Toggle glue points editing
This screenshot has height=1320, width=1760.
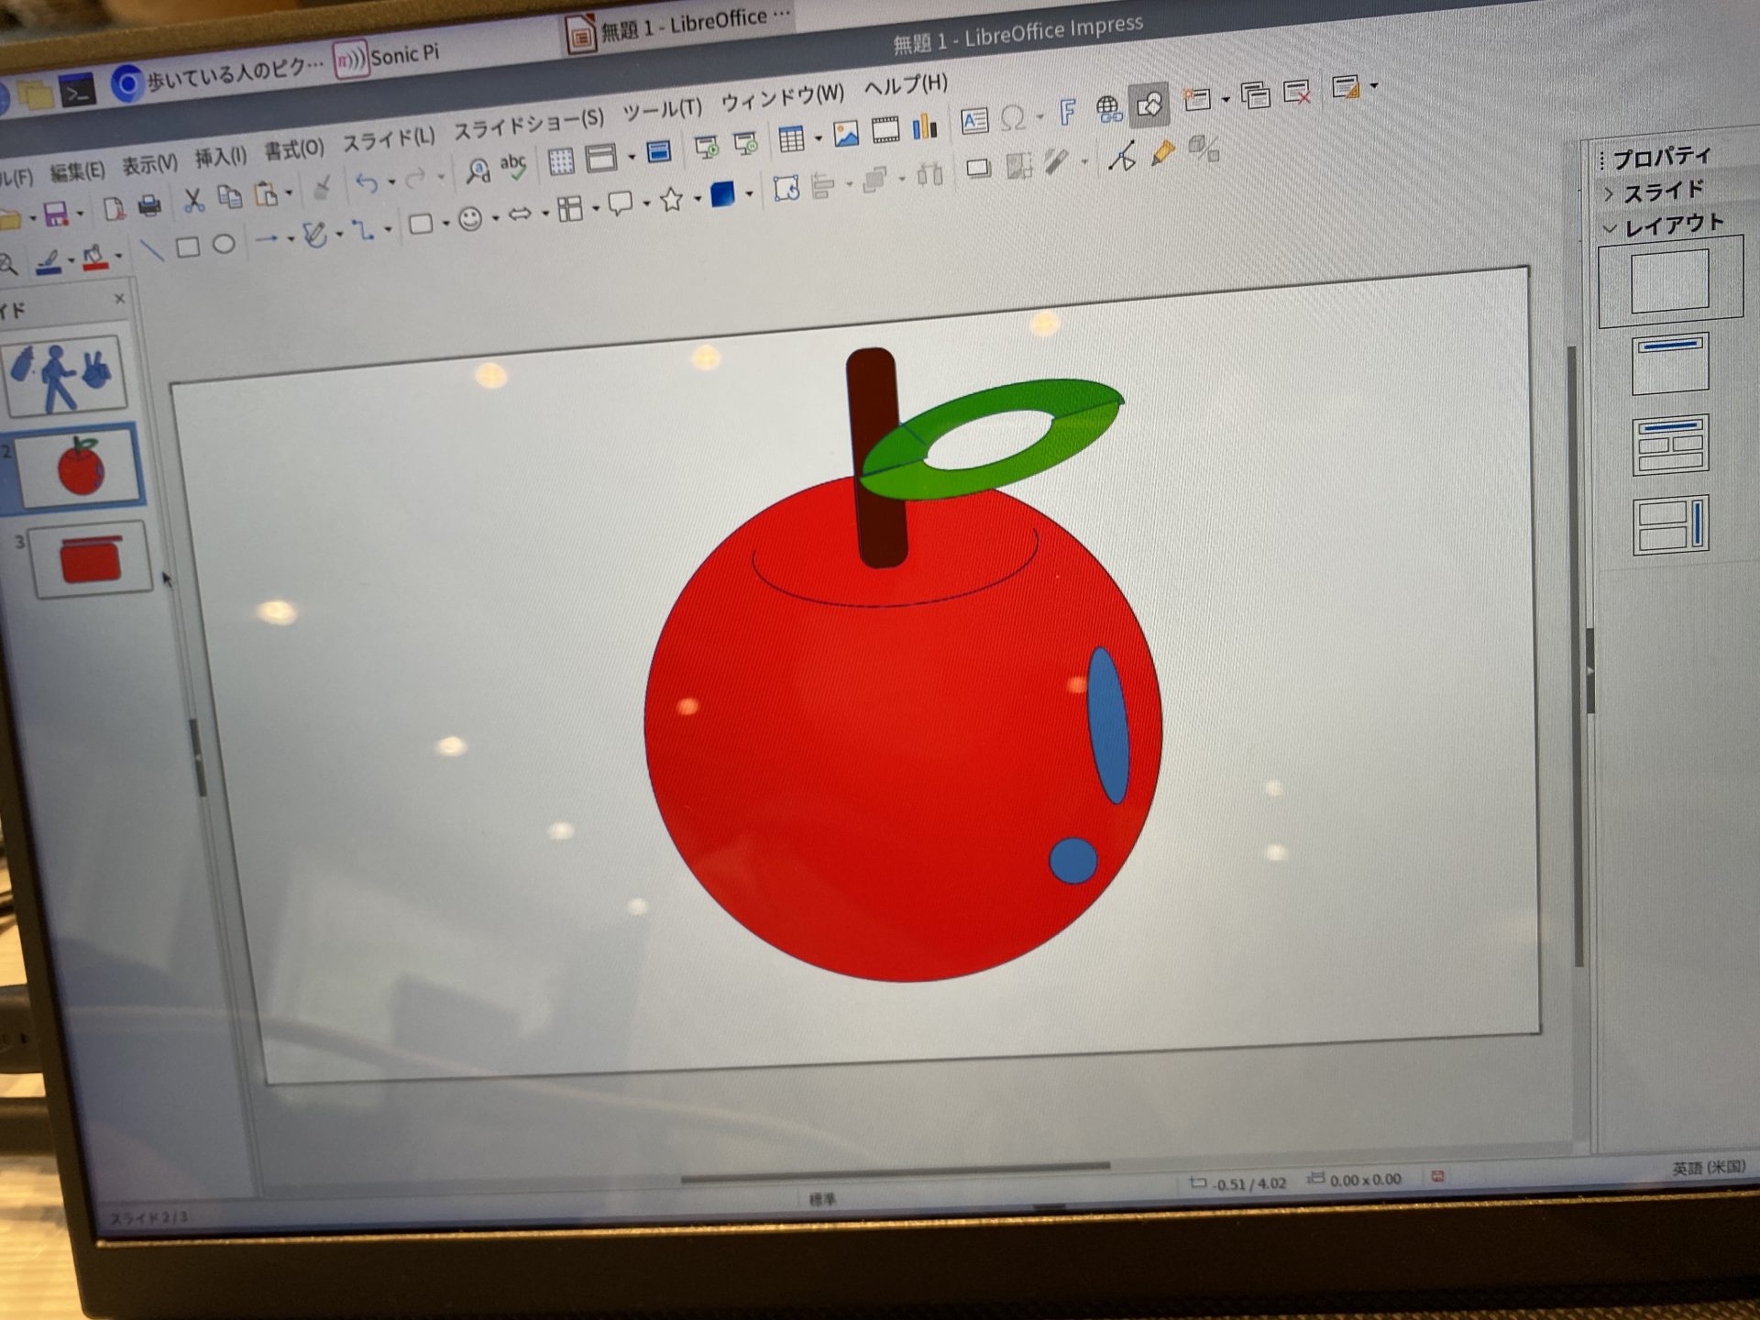1163,153
